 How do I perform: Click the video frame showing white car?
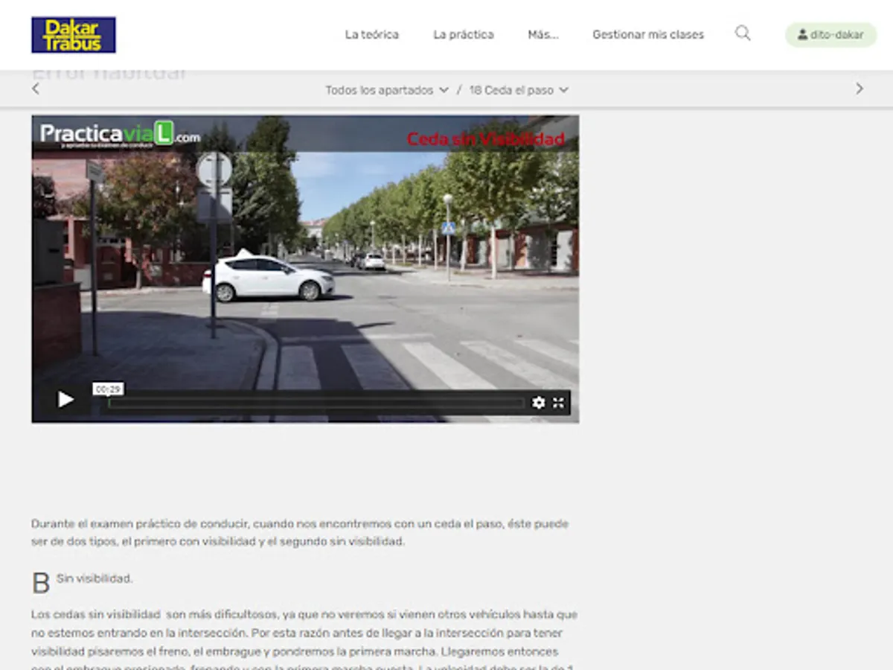pyautogui.click(x=305, y=268)
